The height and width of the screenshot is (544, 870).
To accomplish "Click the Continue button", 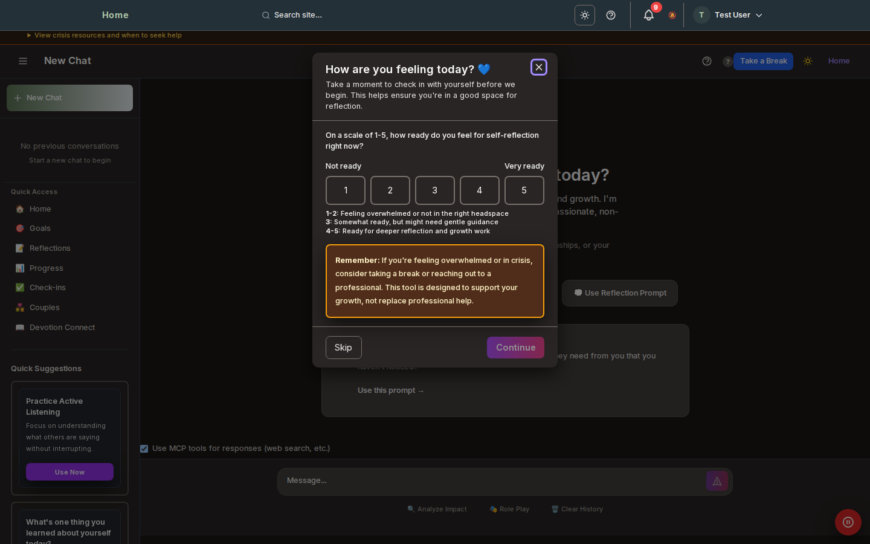I will pos(515,348).
